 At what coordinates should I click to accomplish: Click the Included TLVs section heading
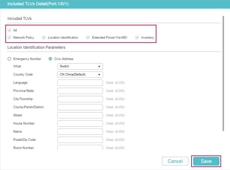pyautogui.click(x=19, y=19)
